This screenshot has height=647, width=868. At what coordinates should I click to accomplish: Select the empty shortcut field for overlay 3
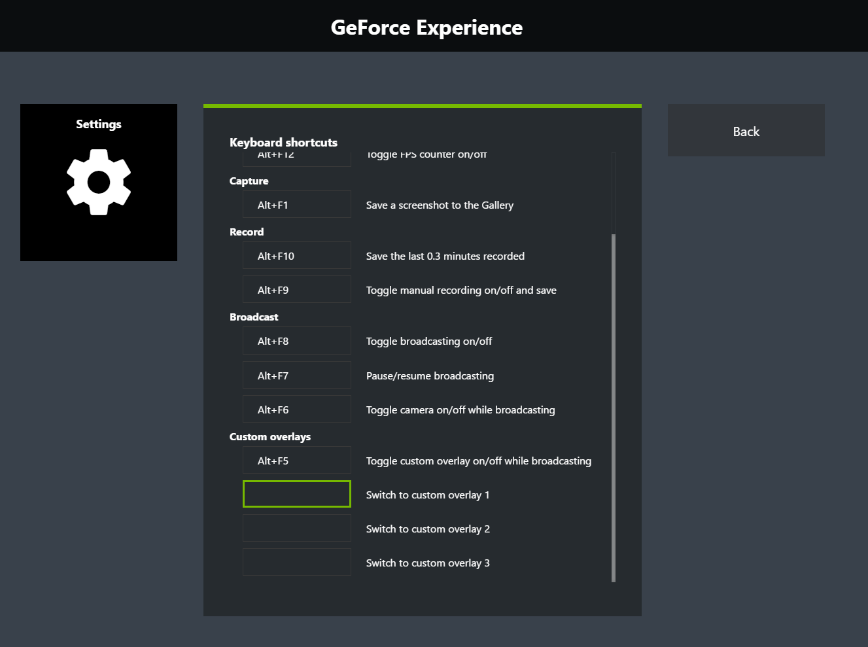[x=297, y=562]
